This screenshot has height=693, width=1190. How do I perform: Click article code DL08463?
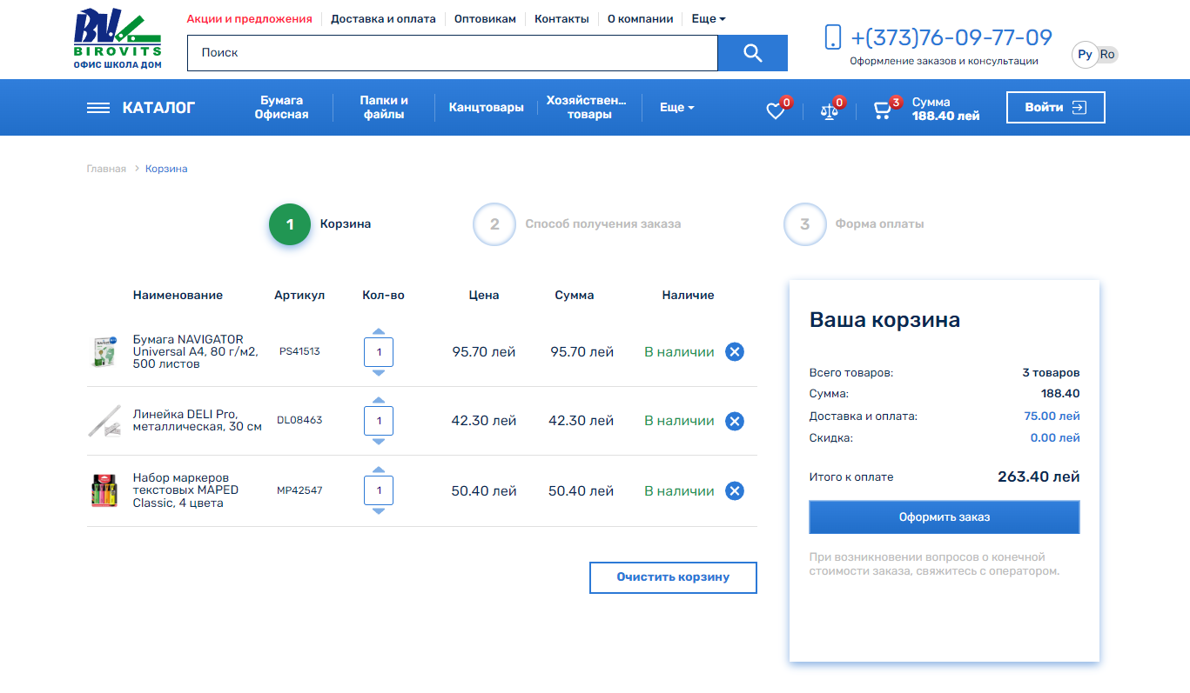click(x=299, y=421)
